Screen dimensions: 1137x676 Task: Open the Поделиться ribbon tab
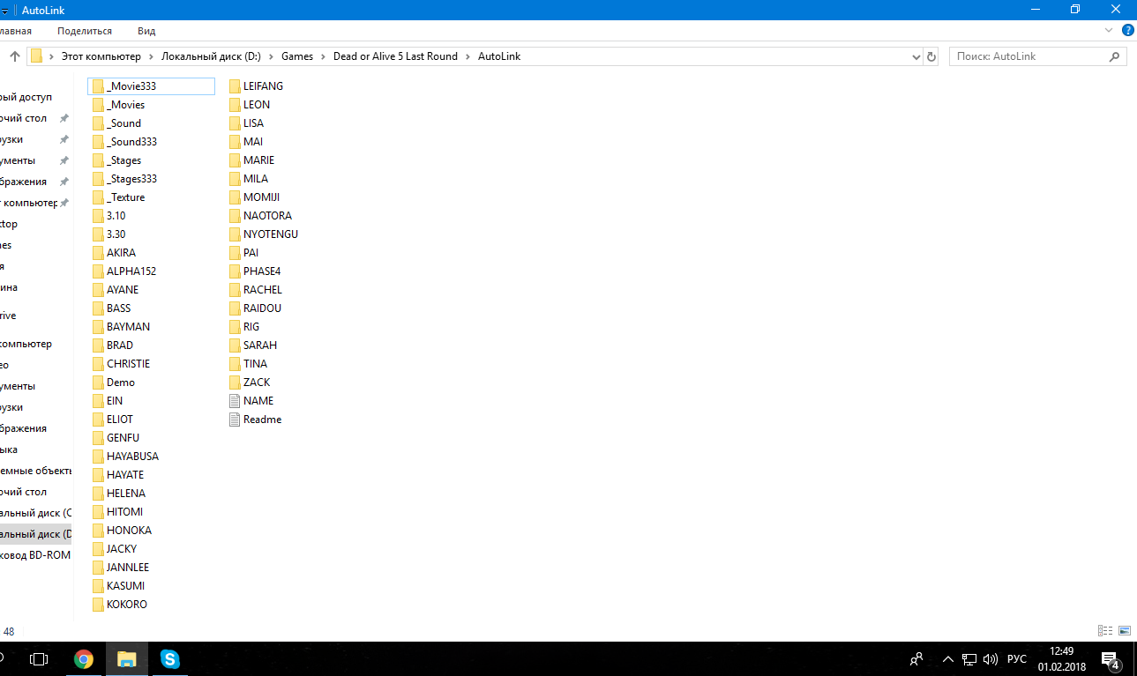coord(85,31)
